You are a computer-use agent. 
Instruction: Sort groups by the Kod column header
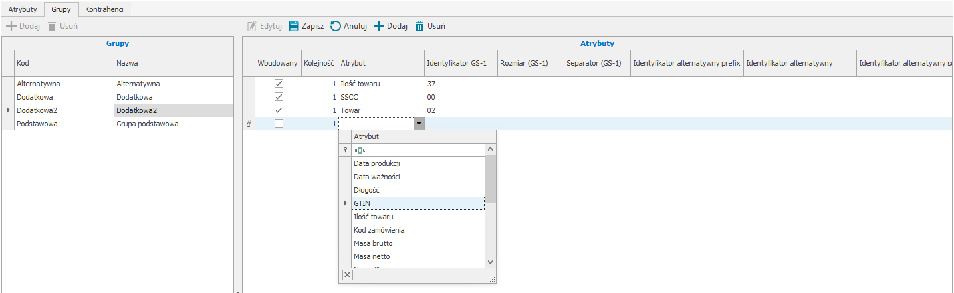(x=64, y=63)
